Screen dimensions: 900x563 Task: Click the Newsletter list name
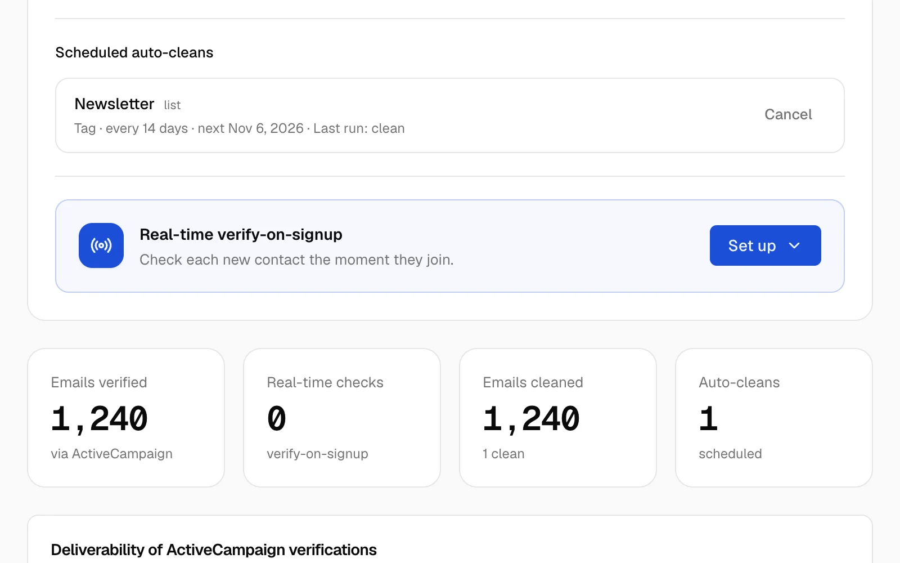click(x=114, y=104)
